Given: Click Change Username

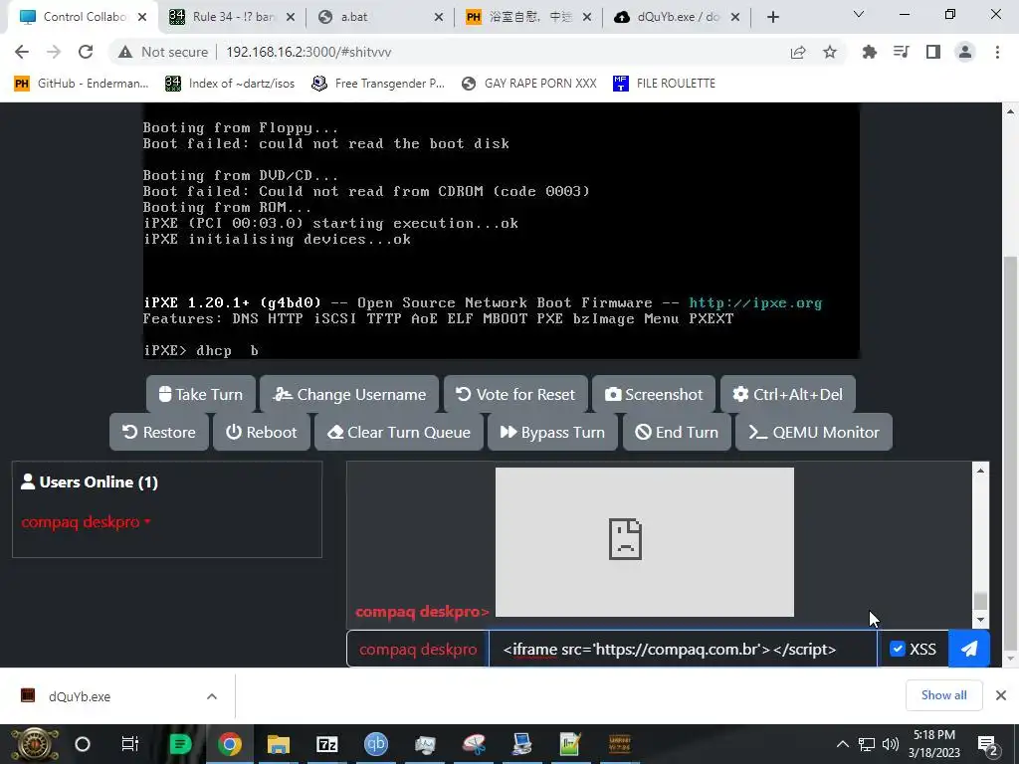Looking at the screenshot, I should pos(349,394).
